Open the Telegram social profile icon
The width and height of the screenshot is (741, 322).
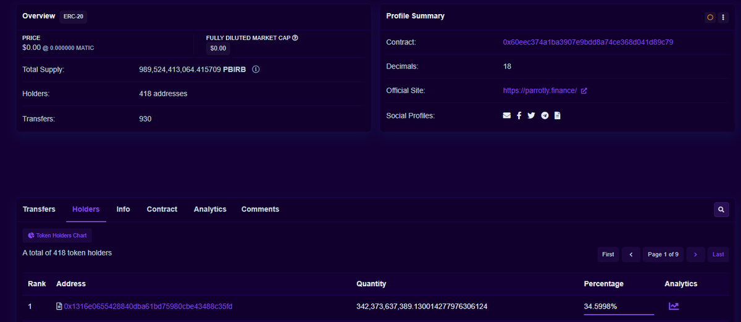[x=545, y=115]
